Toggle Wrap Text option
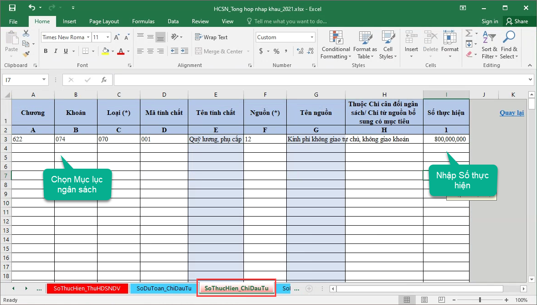537x305 pixels. (211, 37)
